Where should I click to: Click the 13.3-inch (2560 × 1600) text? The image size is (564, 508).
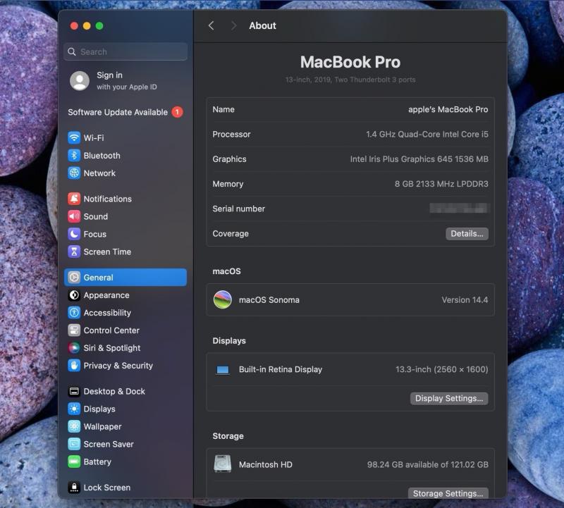442,369
